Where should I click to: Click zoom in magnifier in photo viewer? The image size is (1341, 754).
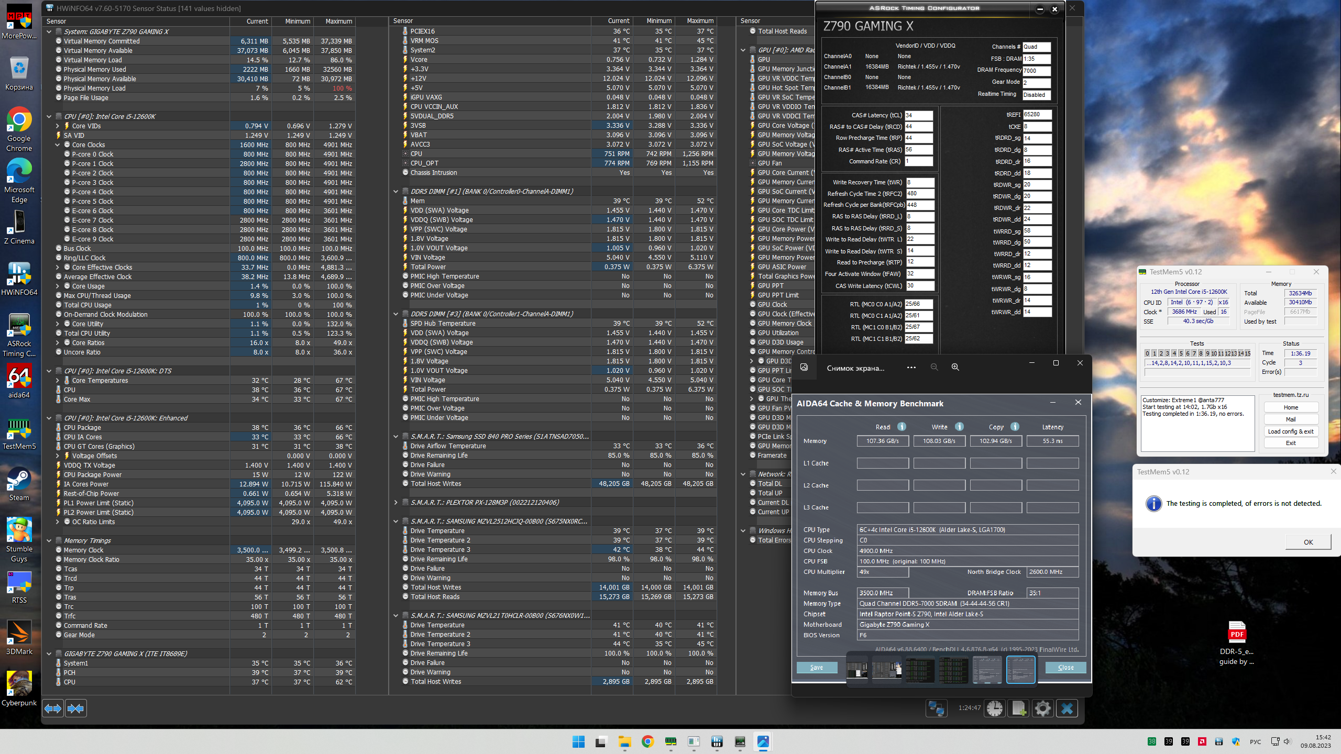[x=955, y=367]
